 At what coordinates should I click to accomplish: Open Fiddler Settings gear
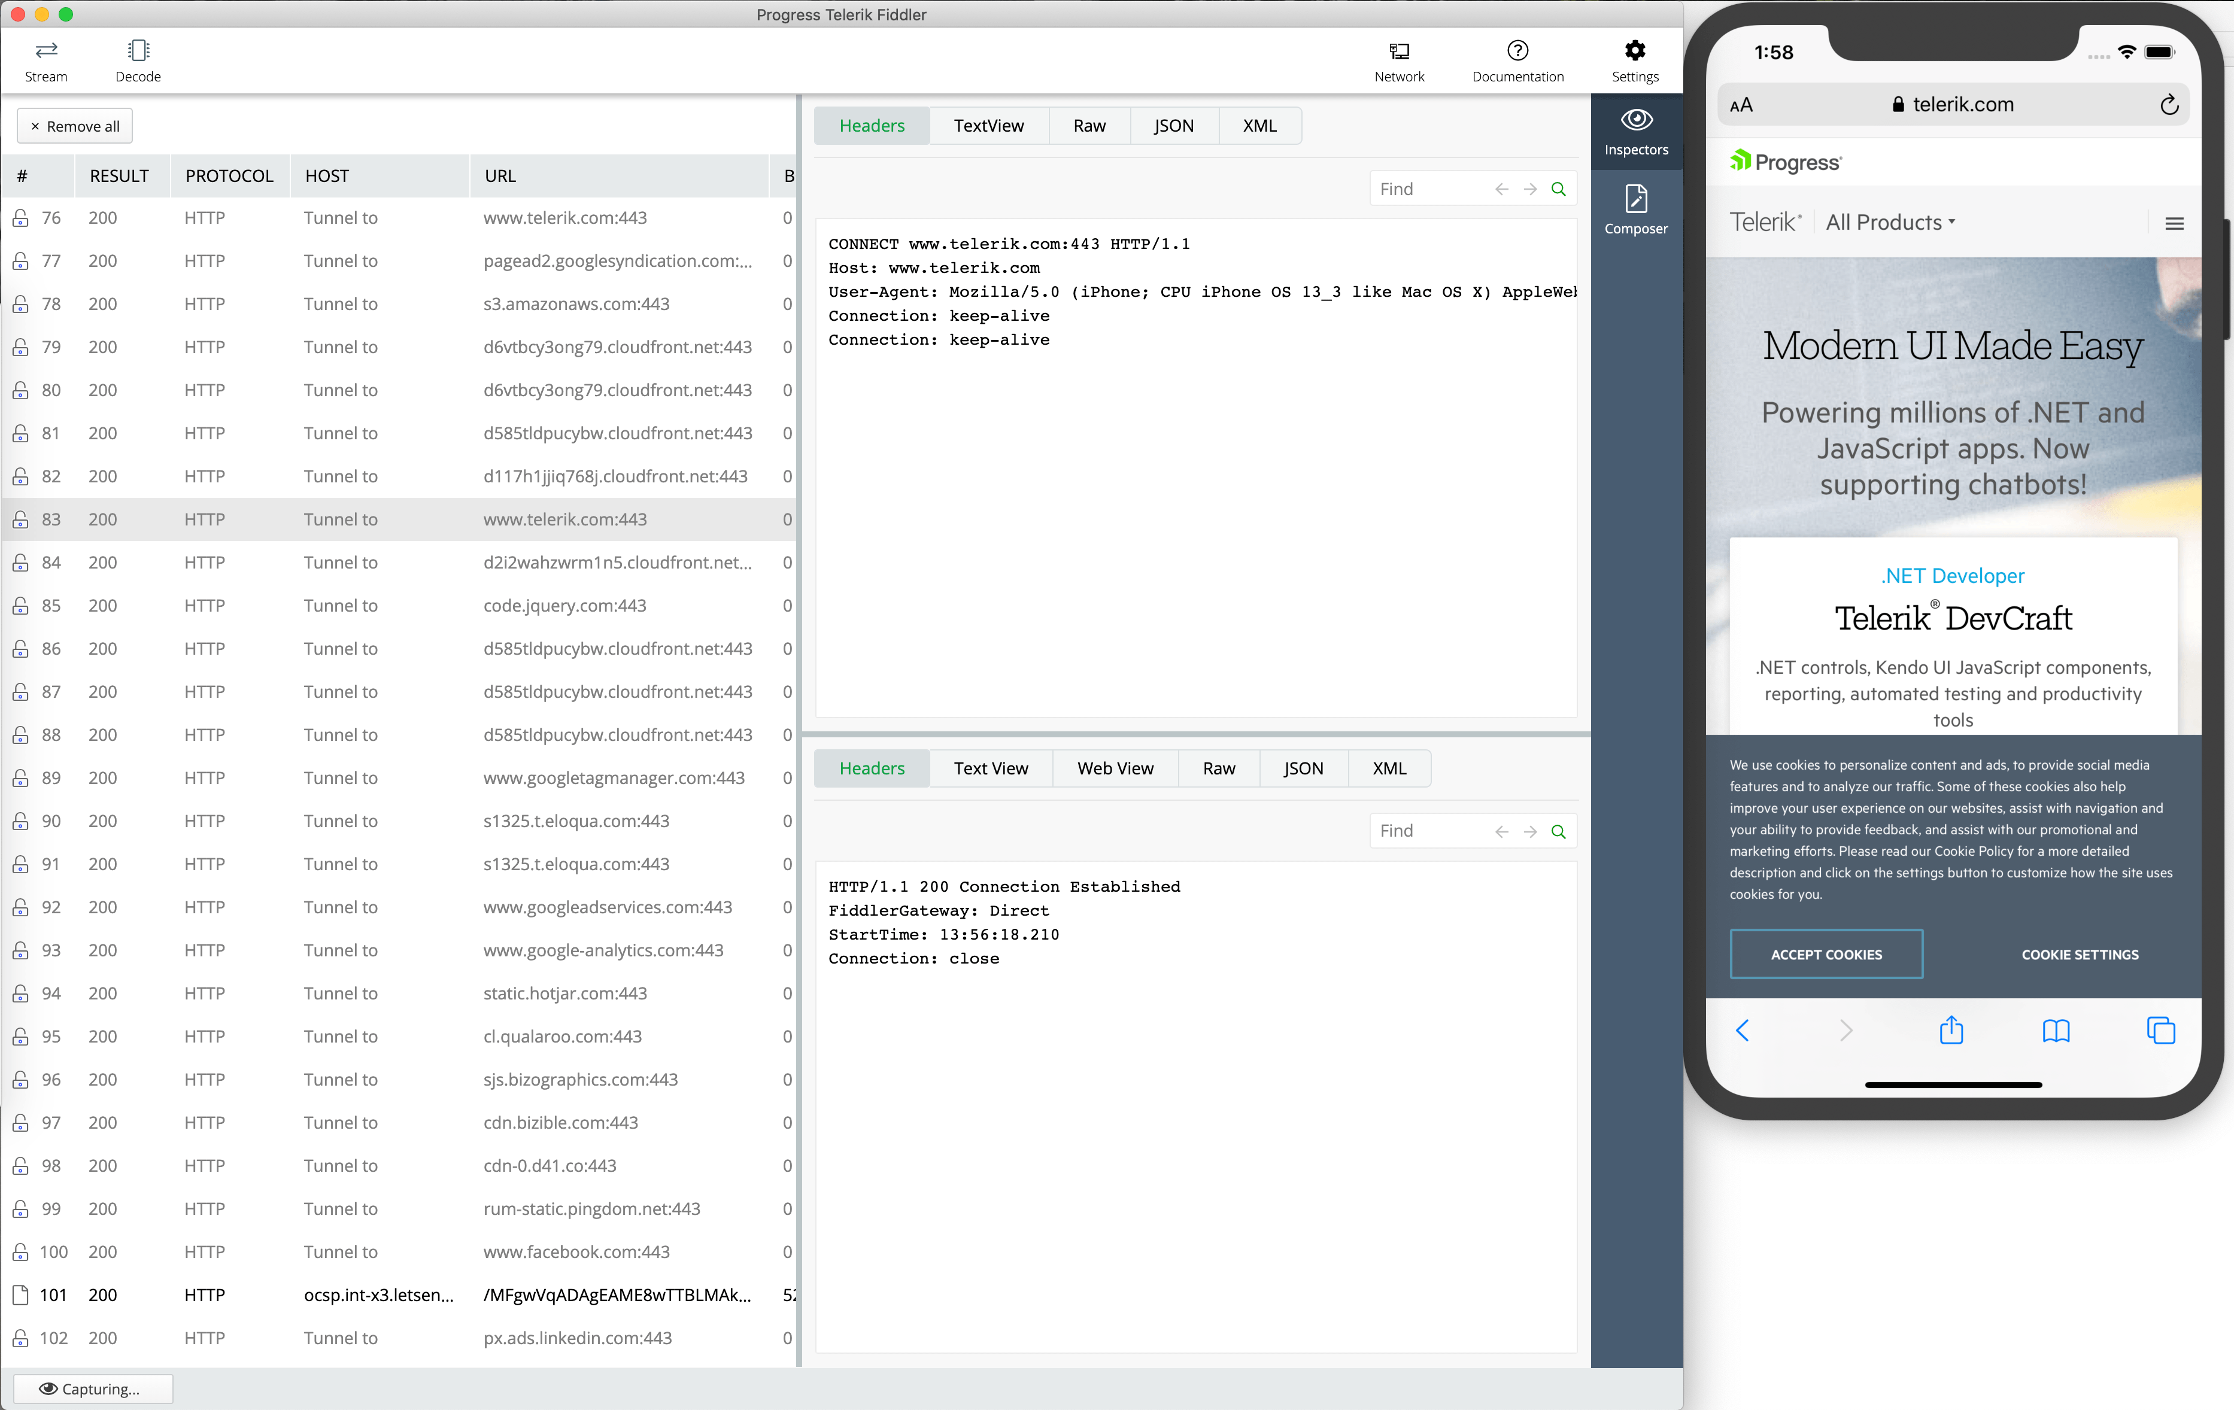click(x=1635, y=61)
